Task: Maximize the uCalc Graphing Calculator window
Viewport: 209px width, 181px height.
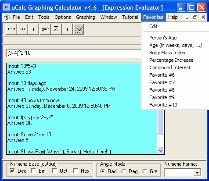Action: pos(191,7)
